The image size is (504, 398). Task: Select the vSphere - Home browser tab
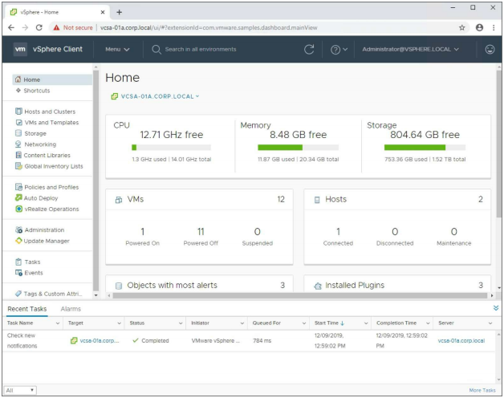coord(57,12)
